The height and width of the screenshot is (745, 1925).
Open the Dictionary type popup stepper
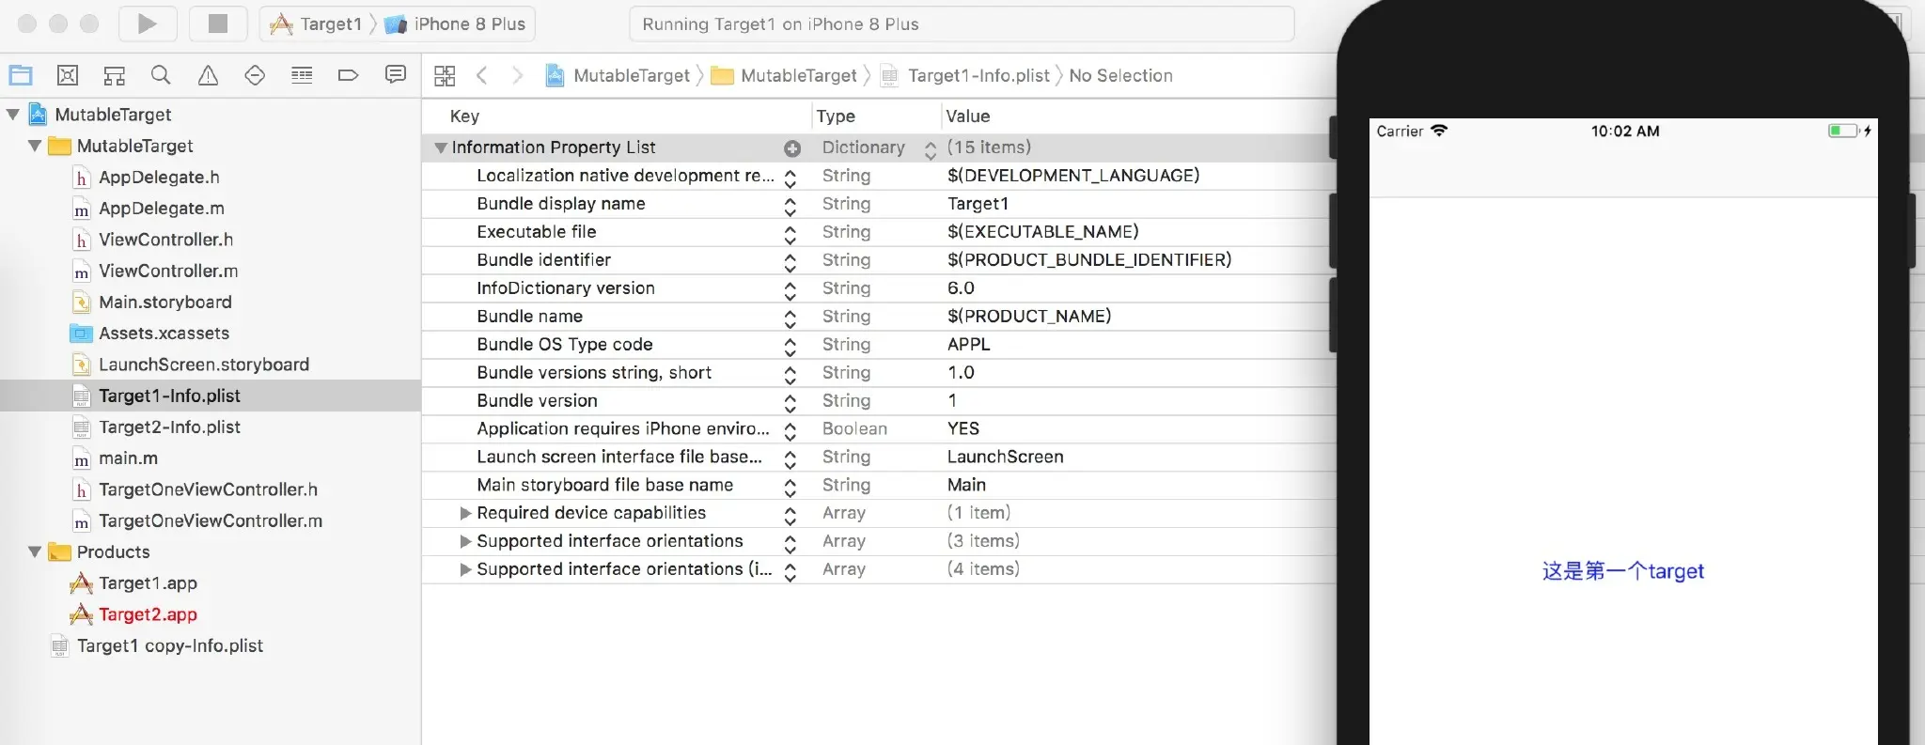point(930,149)
